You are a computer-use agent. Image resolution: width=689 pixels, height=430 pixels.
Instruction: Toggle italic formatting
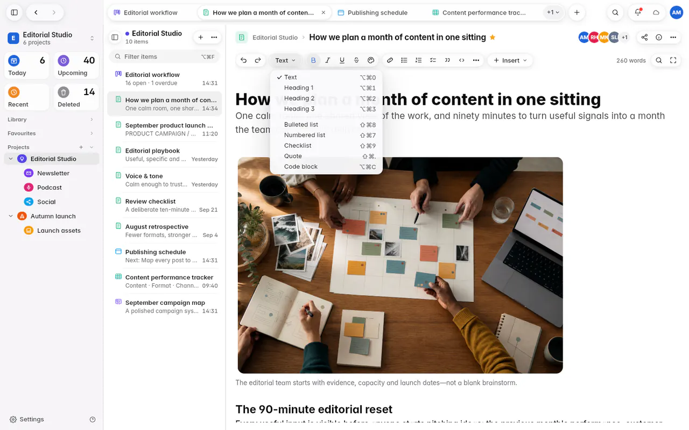click(328, 60)
